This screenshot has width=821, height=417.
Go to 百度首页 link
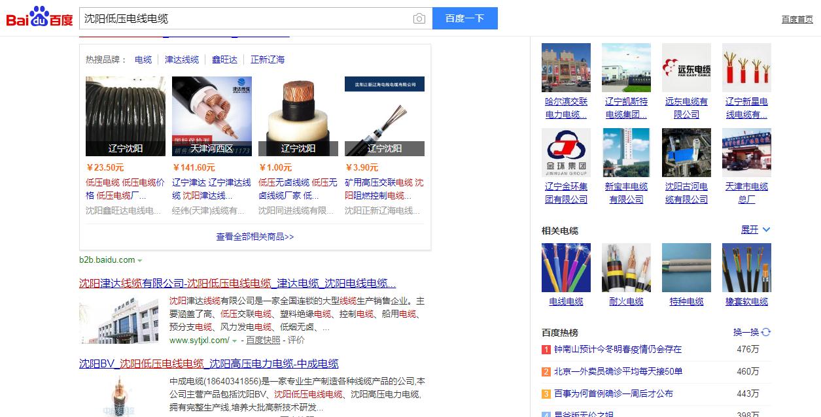pos(797,19)
